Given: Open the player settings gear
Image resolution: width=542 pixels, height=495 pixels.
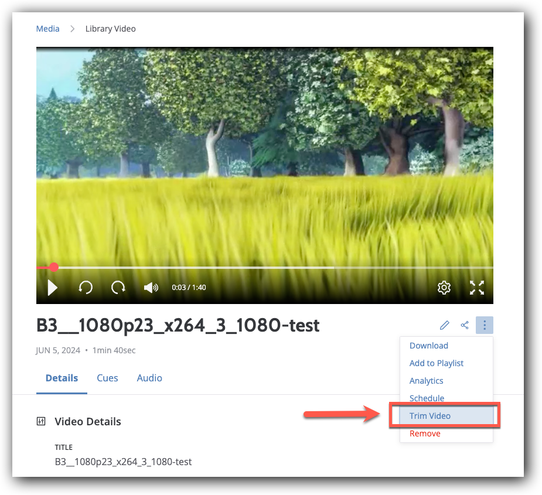Looking at the screenshot, I should (444, 288).
